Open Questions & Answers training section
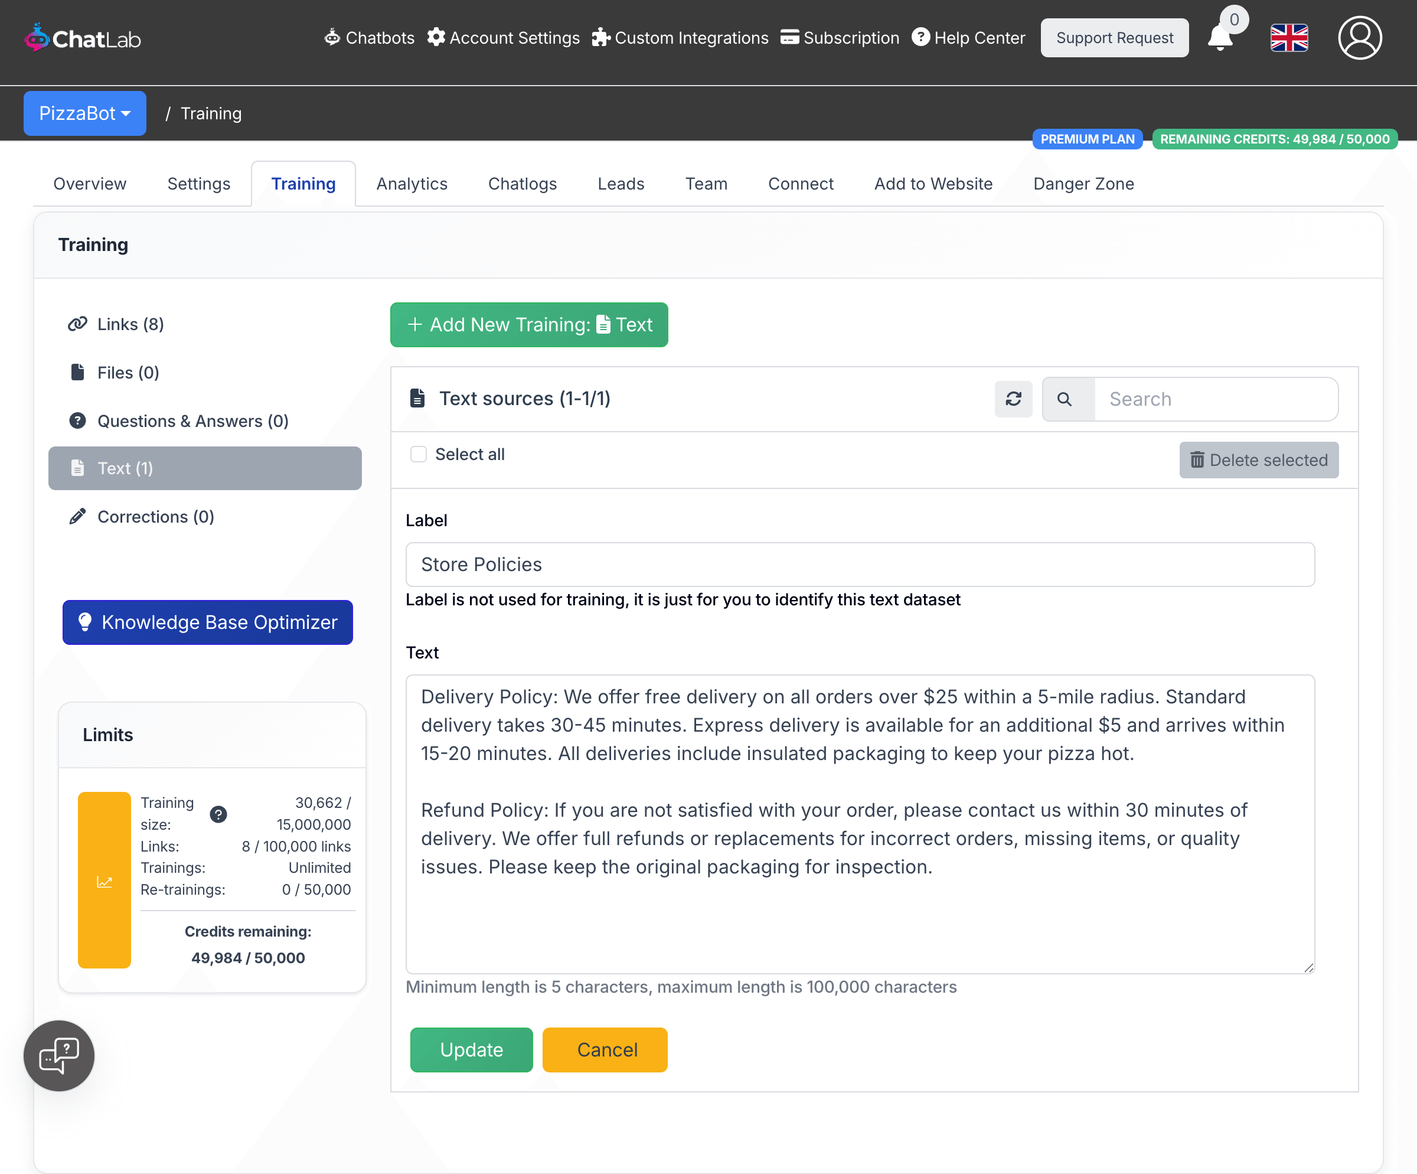 [192, 421]
